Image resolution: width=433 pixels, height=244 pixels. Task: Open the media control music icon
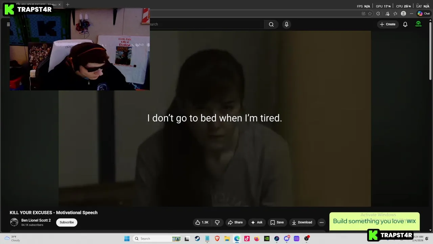pyautogui.click(x=387, y=14)
